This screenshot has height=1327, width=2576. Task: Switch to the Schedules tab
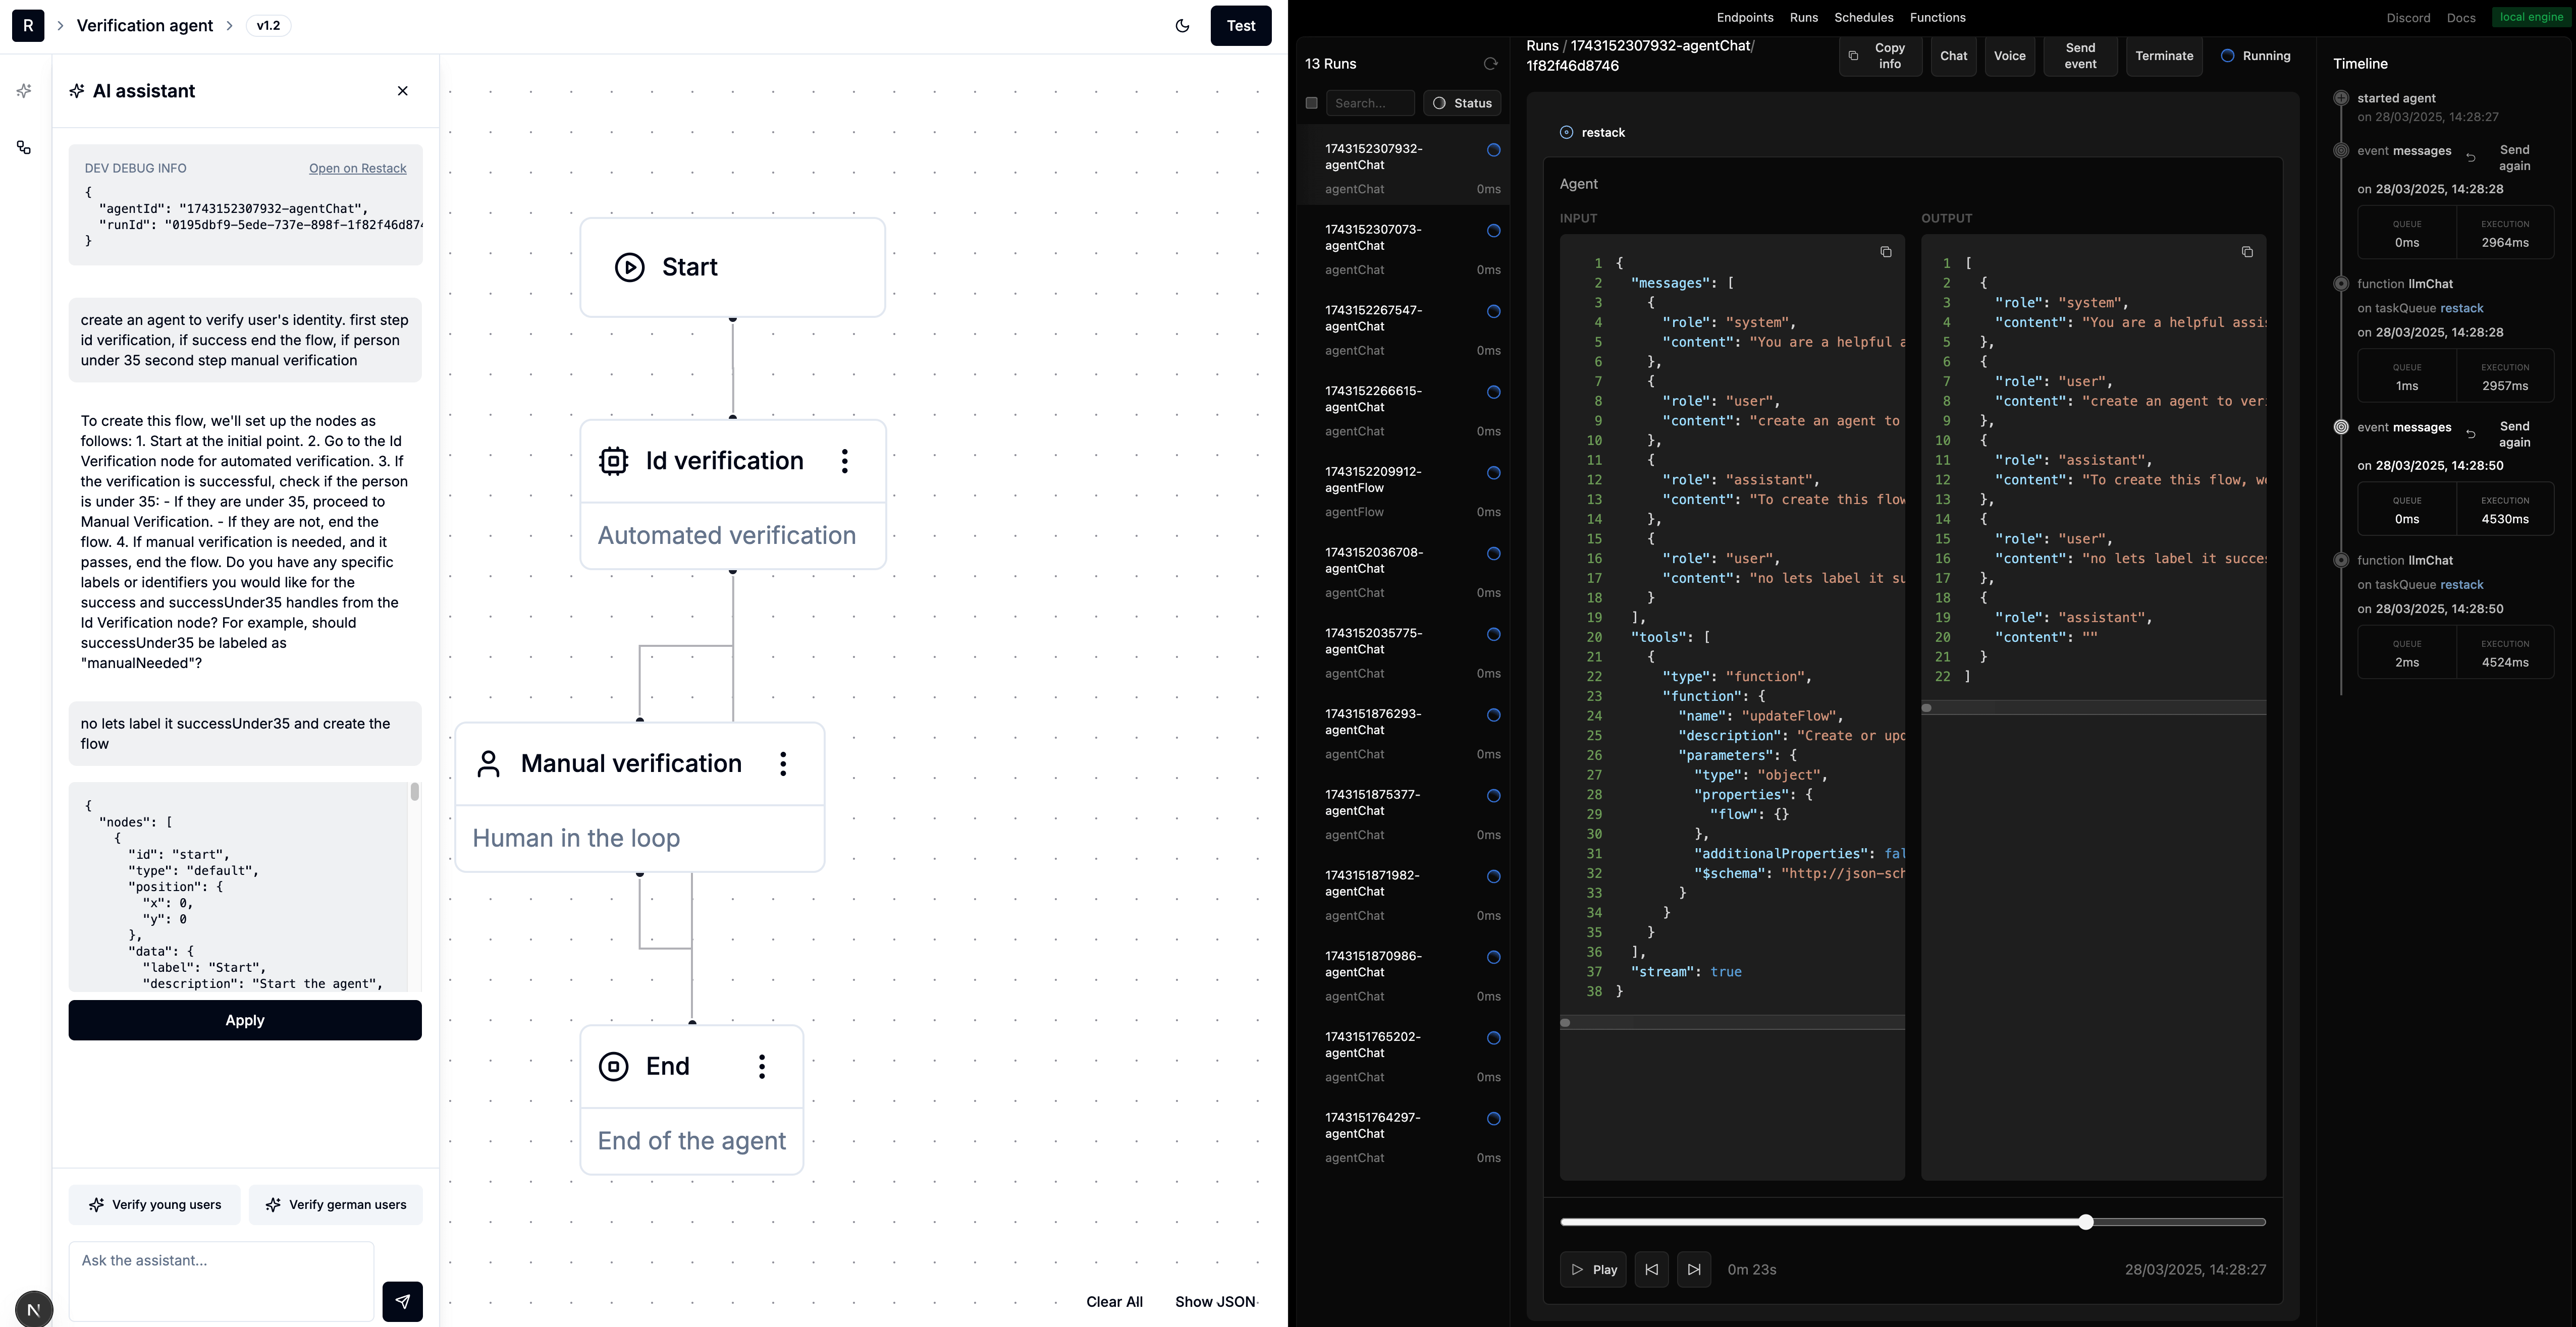point(1863,17)
